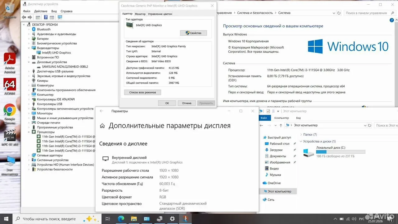Image resolution: width=398 pixels, height=224 pixels.
Task: Open the Компьютер ribbon tab in Explorer
Action: (281, 118)
